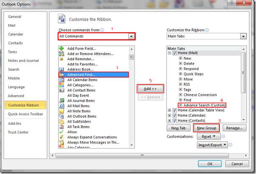The height and width of the screenshot is (174, 256).
Task: Click info icon next to Import/Export
Action: [x=231, y=145]
